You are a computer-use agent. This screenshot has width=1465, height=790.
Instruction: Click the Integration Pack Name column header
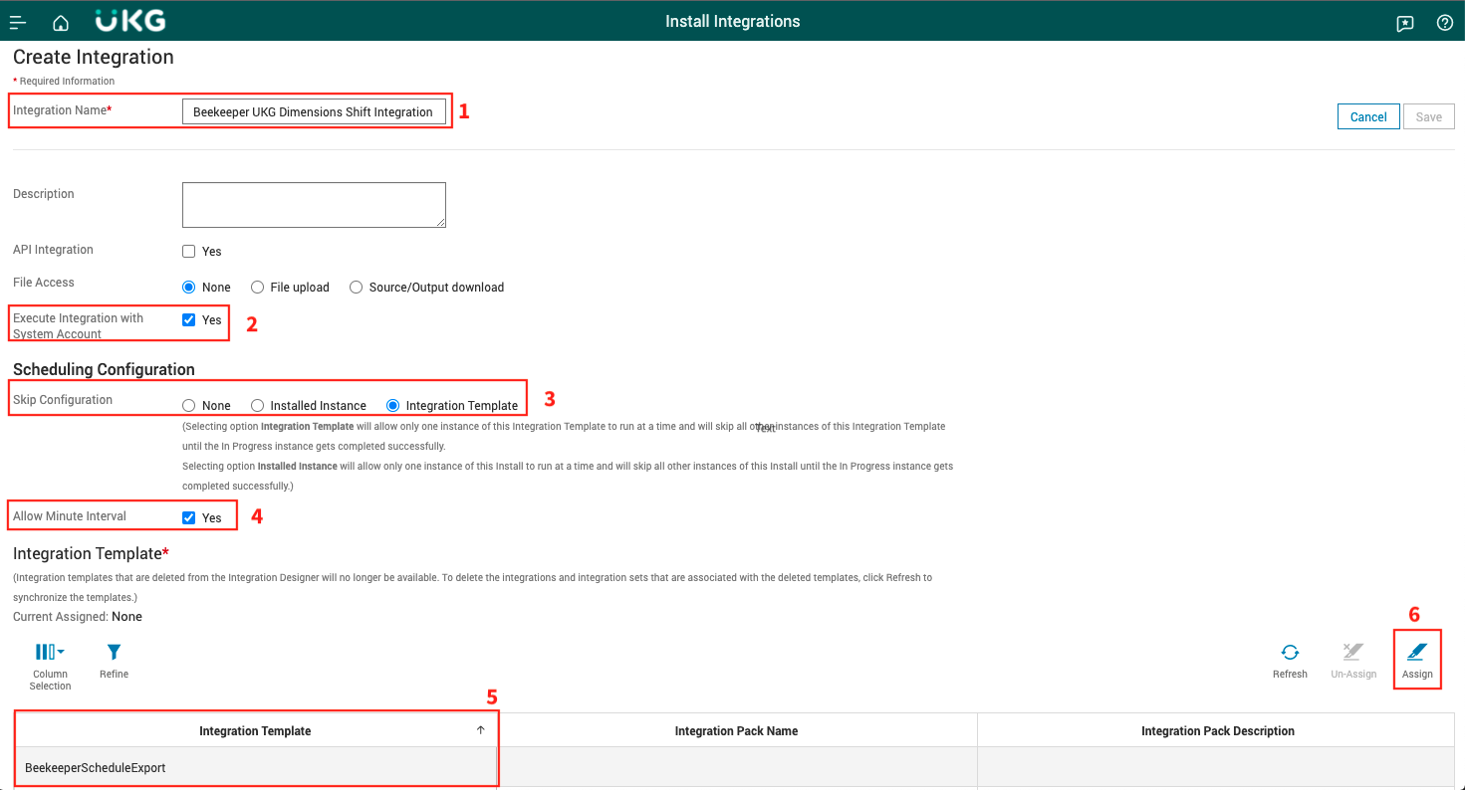click(x=737, y=731)
